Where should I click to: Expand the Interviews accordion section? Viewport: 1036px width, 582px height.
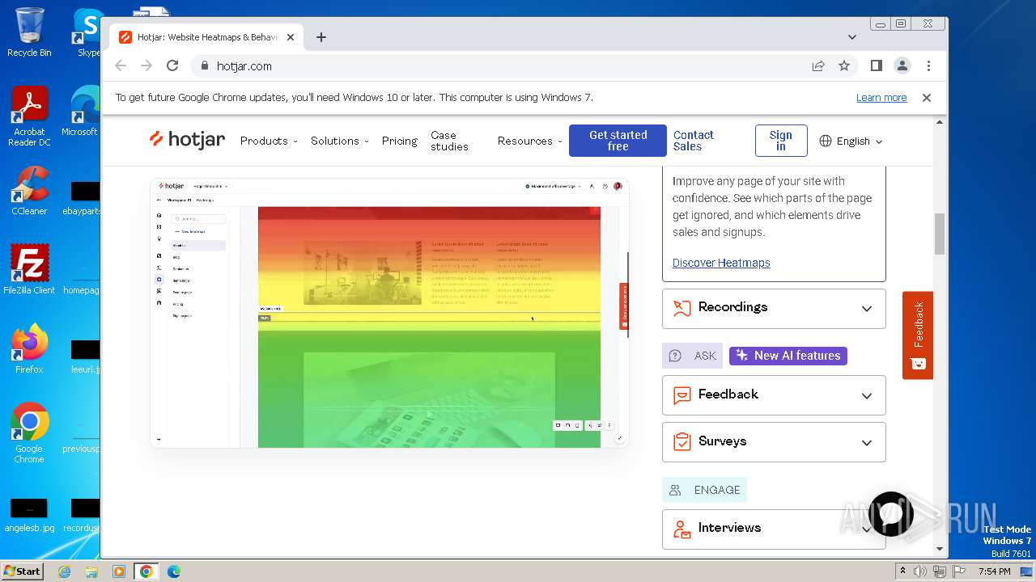click(774, 529)
